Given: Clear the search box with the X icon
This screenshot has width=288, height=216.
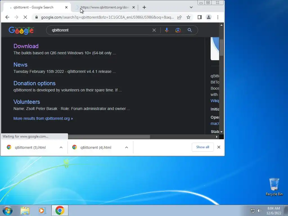Looking at the screenshot, I should (x=154, y=30).
